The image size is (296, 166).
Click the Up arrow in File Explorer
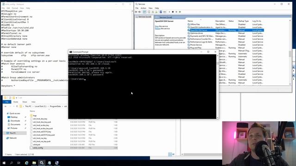click(x=17, y=107)
